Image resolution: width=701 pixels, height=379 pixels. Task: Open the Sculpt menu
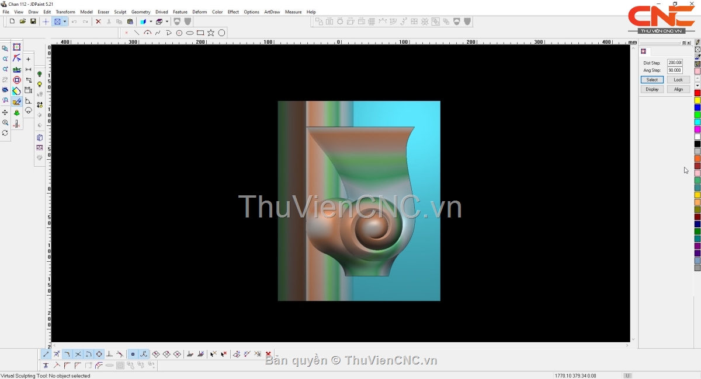[x=120, y=12]
